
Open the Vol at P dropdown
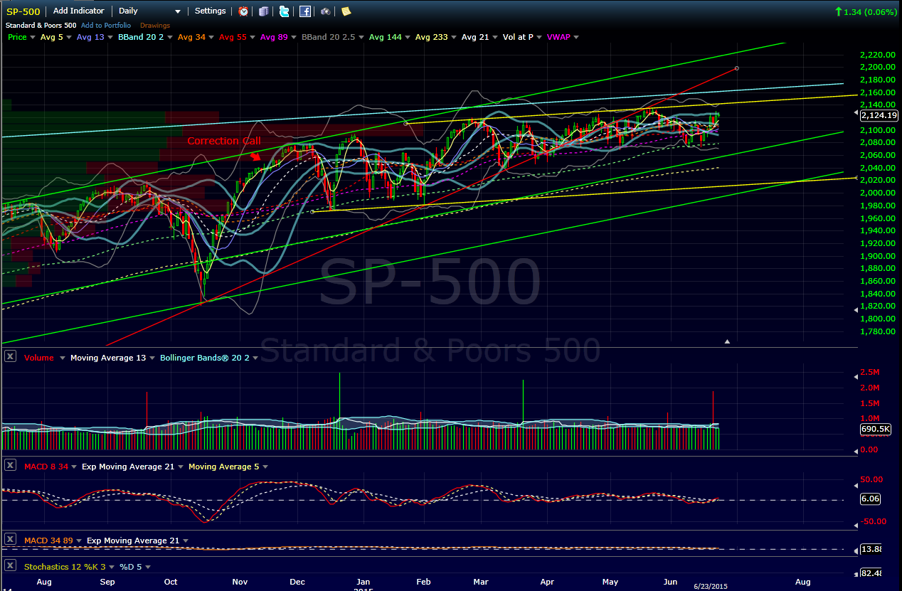click(x=539, y=37)
